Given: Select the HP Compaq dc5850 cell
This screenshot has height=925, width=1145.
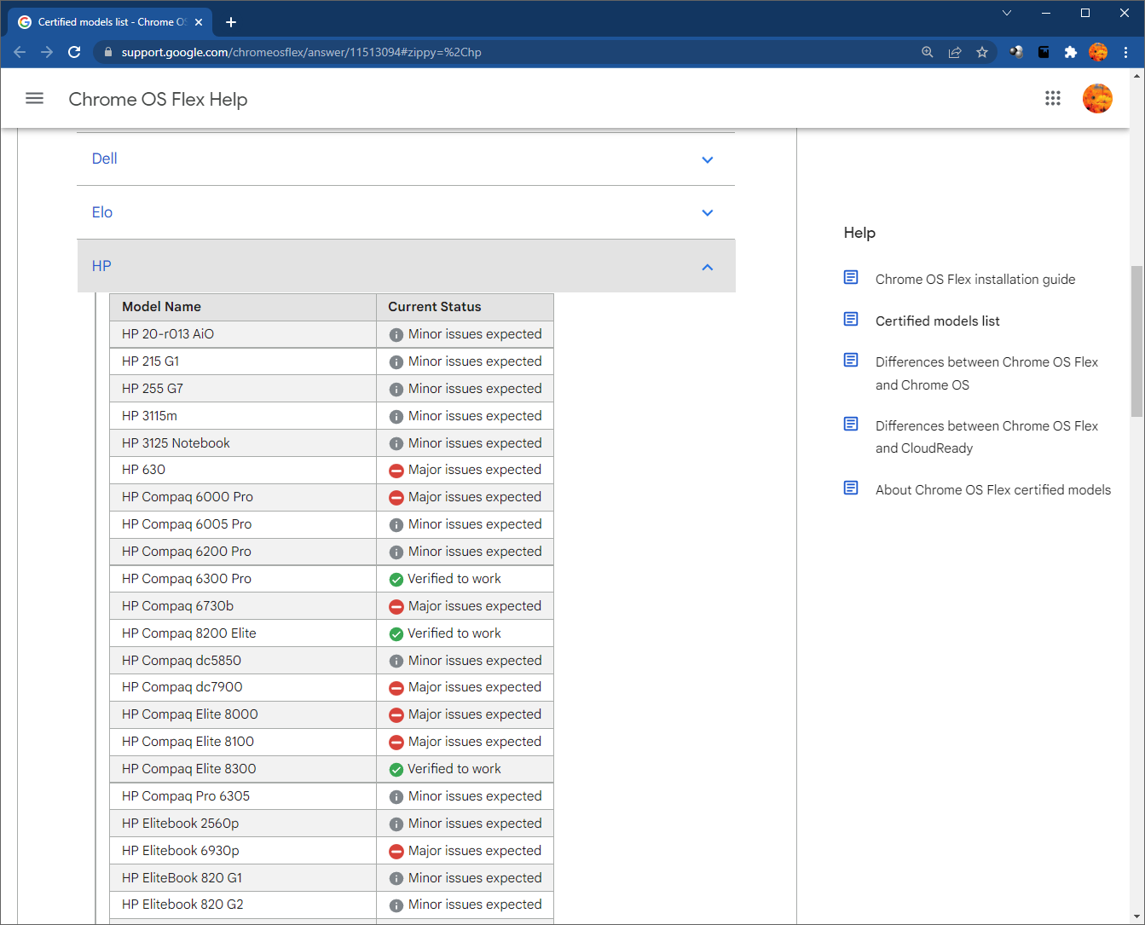Looking at the screenshot, I should point(243,661).
